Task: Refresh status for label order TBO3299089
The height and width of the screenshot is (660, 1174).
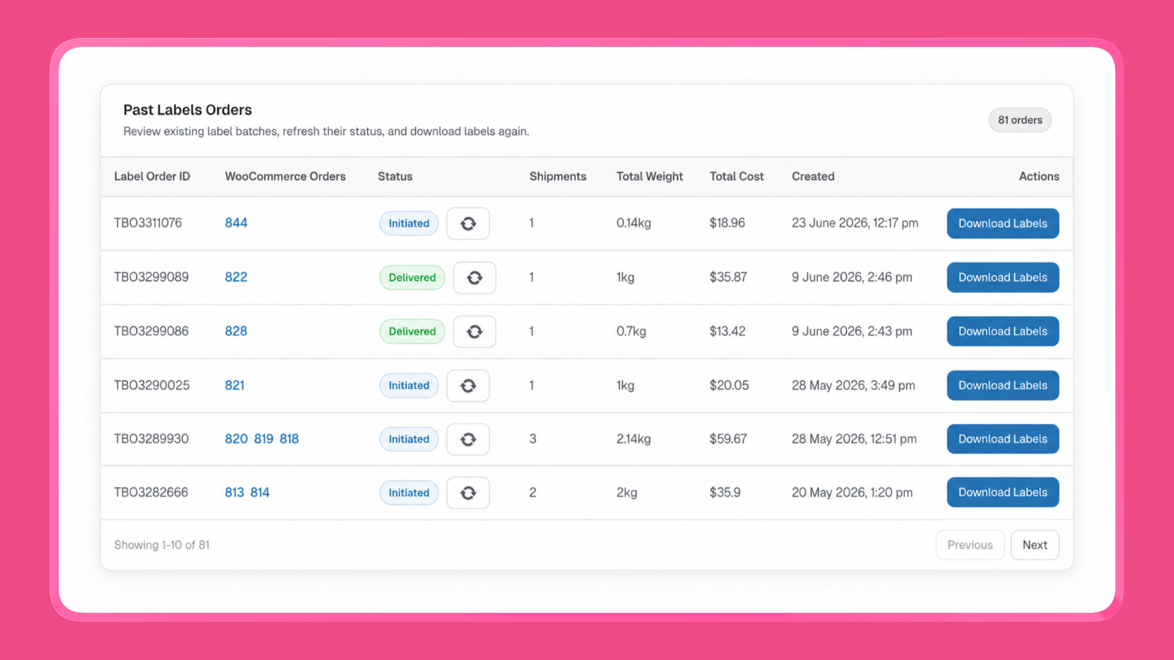Action: coord(474,277)
